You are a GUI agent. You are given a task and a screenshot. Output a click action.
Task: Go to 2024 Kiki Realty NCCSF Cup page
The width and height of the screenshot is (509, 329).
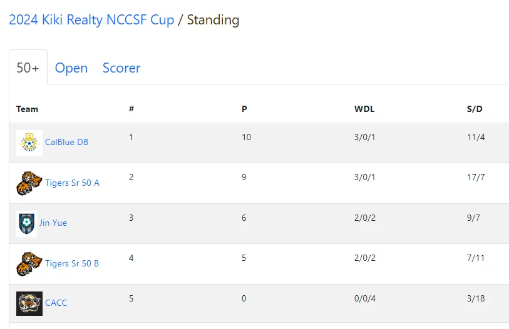coord(91,20)
